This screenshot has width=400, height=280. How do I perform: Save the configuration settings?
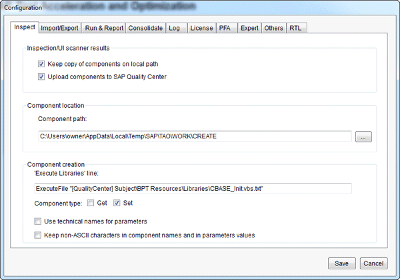click(x=341, y=263)
